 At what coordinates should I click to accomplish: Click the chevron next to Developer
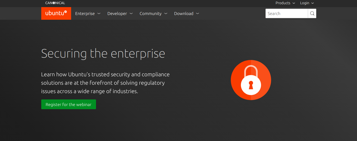pos(131,13)
